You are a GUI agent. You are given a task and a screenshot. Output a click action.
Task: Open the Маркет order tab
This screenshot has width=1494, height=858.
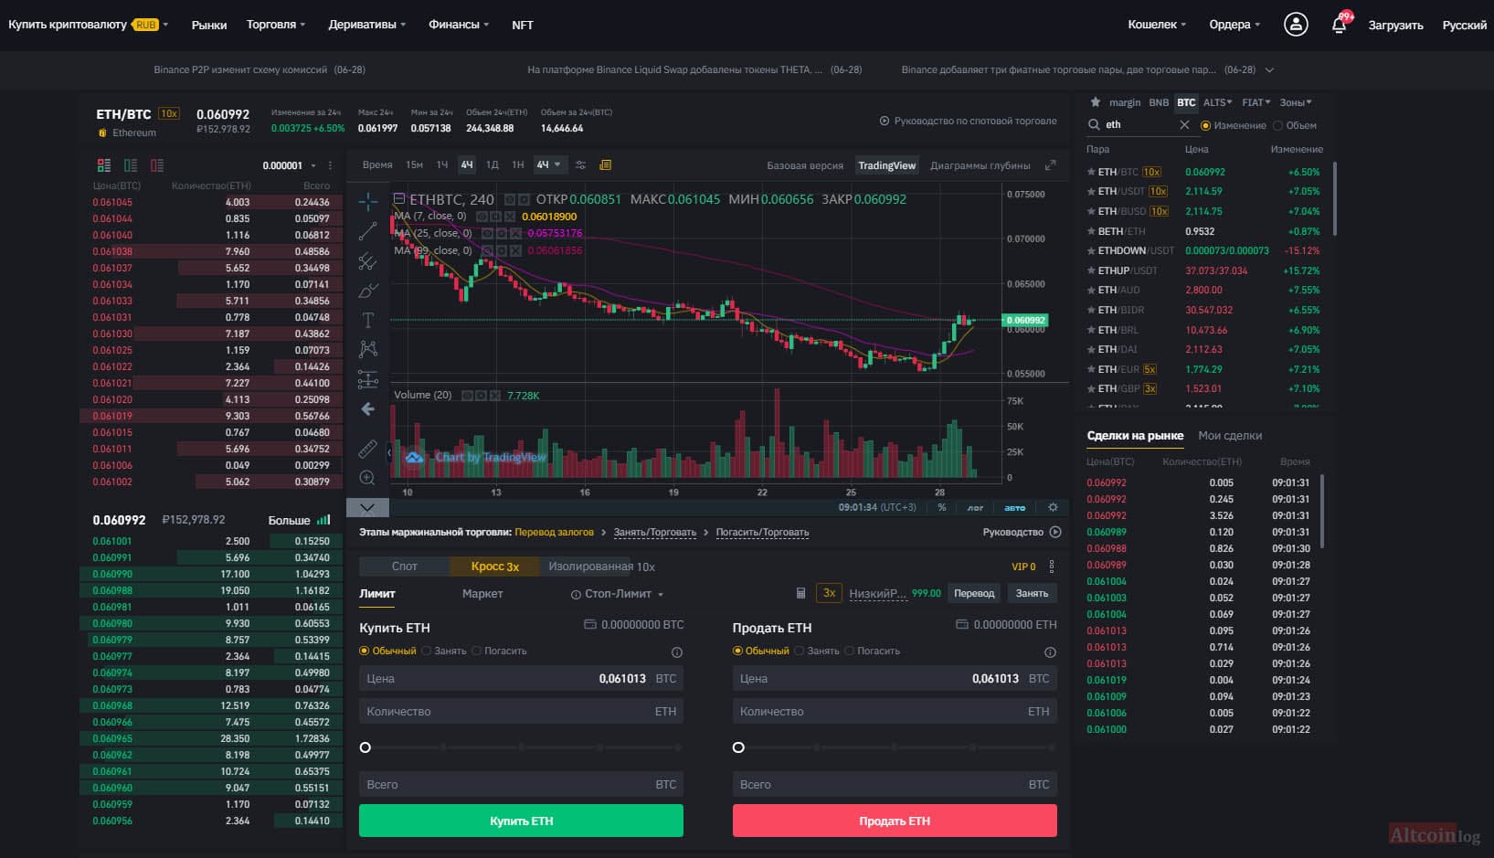point(482,594)
